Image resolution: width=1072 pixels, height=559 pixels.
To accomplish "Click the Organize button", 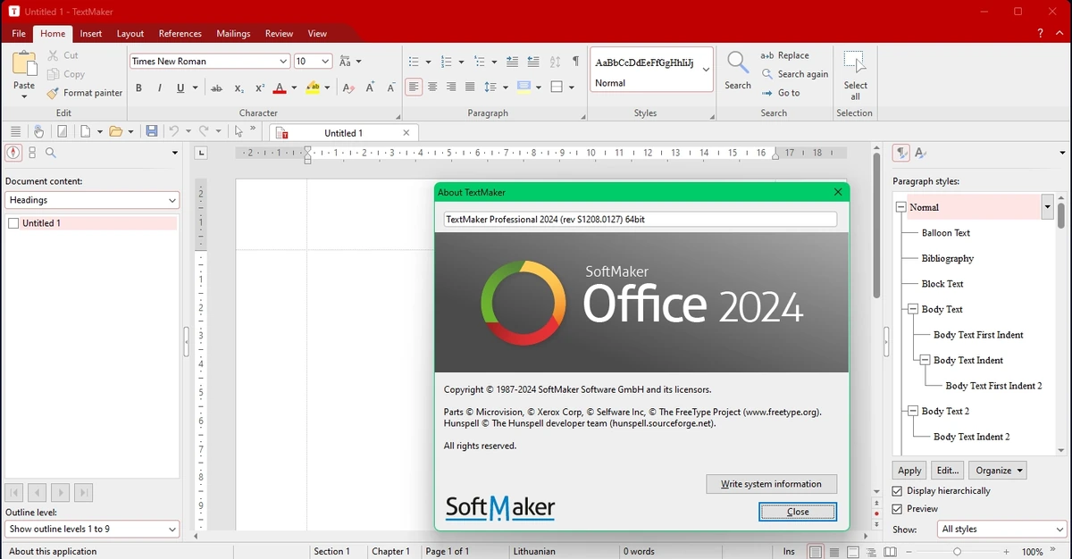I will [999, 470].
